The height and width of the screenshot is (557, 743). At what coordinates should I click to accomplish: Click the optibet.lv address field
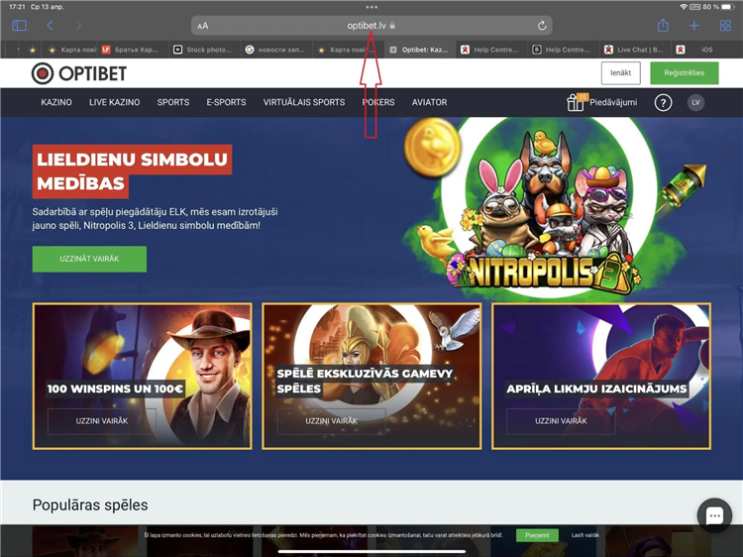(371, 26)
